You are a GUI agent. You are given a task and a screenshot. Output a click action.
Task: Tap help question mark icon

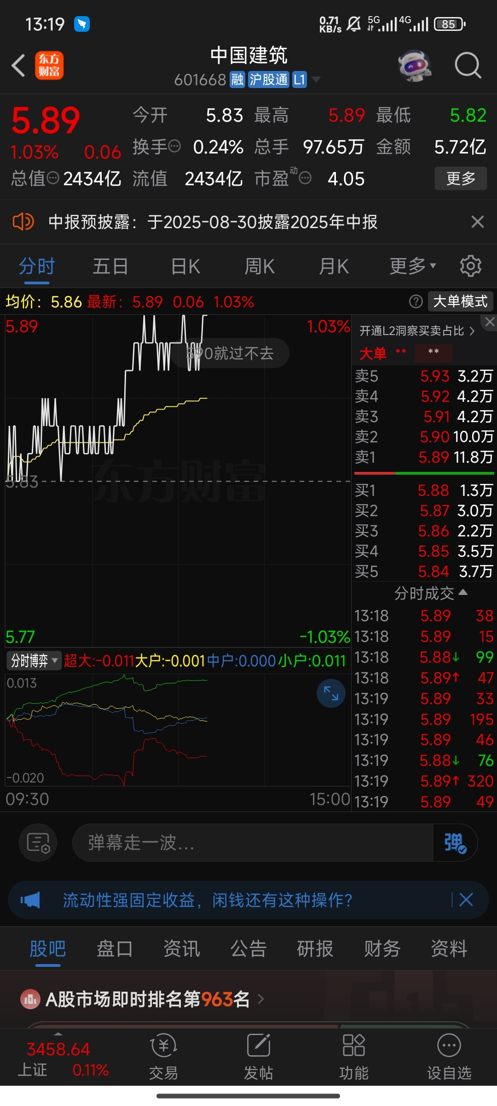tap(416, 301)
